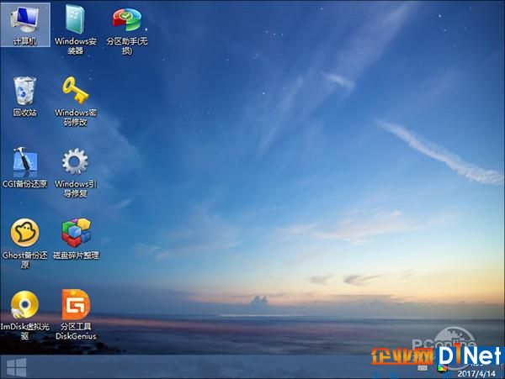Open the 分区工具 DiskGenius icon
505x379 pixels.
(76, 314)
